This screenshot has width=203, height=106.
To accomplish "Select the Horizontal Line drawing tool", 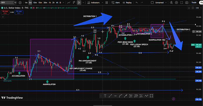I will click(115, 96).
